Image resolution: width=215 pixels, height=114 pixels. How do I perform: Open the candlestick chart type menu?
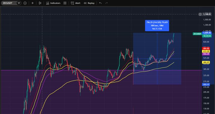point(40,3)
